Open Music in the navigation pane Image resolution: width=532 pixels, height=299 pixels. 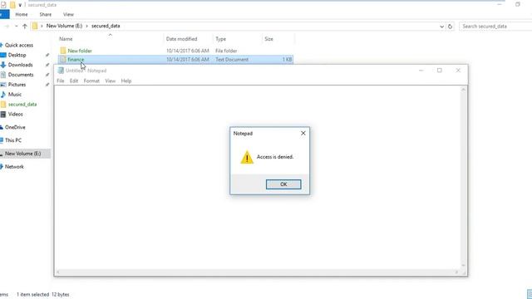coord(15,94)
